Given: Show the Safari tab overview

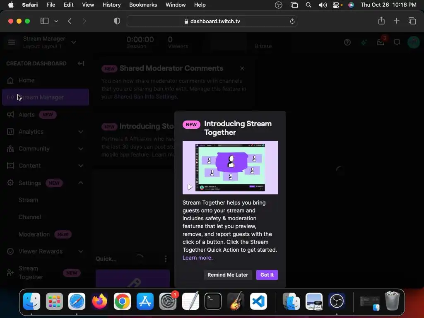Looking at the screenshot, I should (x=412, y=21).
